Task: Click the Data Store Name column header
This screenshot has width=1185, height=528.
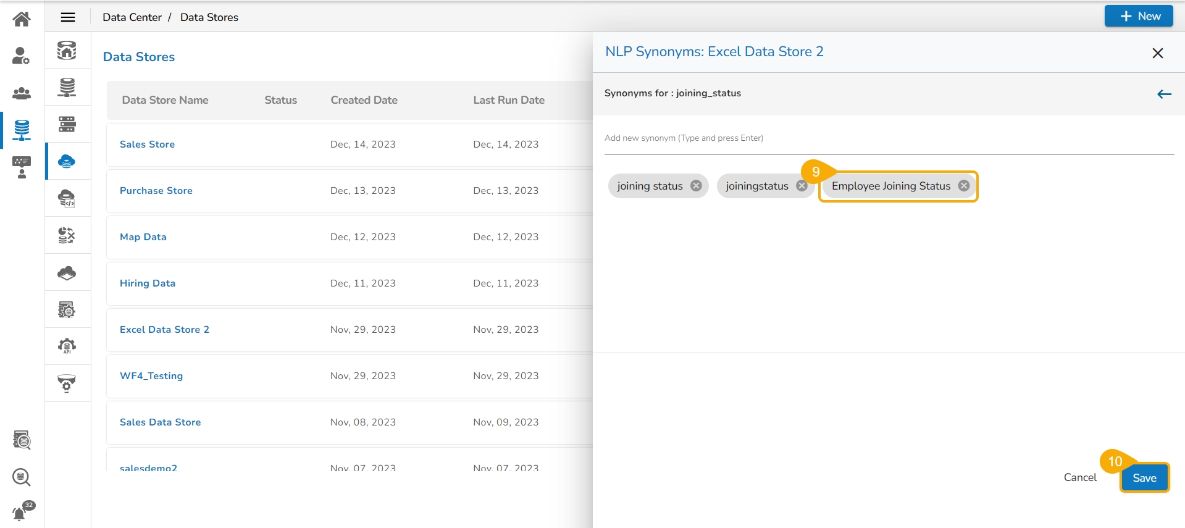Action: pyautogui.click(x=165, y=100)
